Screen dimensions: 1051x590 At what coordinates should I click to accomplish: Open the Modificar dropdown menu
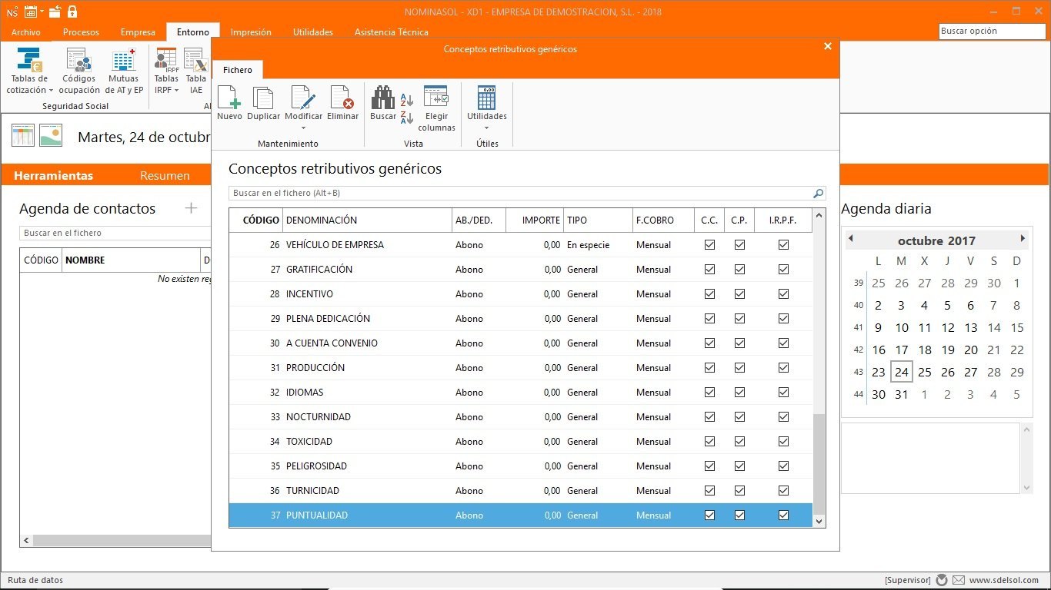303,128
